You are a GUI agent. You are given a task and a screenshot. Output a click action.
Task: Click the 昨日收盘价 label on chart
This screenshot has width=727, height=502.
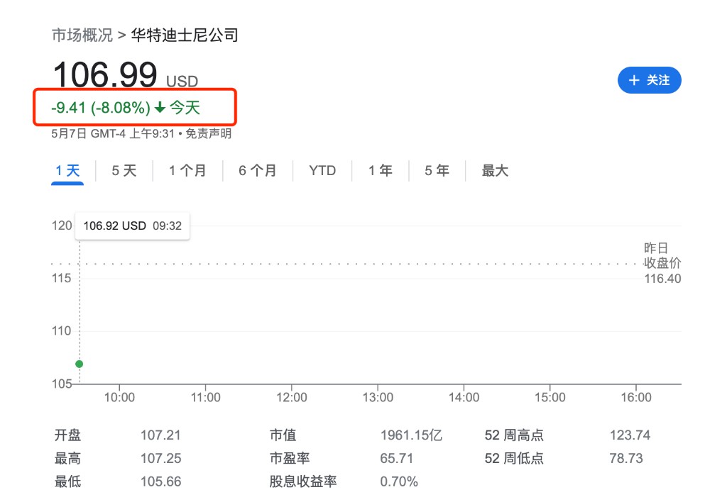(x=662, y=256)
